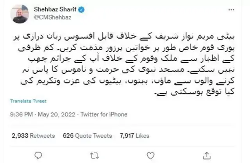
Task: Click Translate Tweet
Action: [x=29, y=101]
